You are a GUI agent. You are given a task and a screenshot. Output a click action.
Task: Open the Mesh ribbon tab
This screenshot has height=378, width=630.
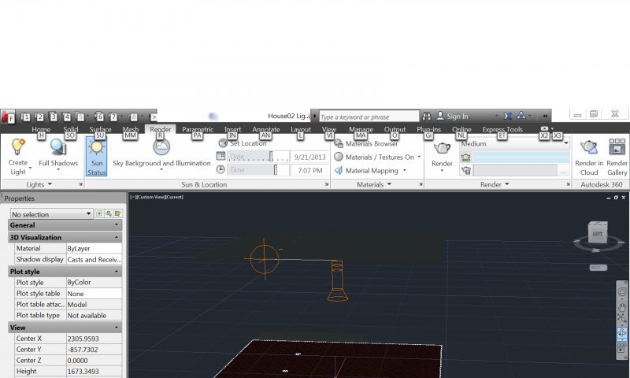coord(130,129)
